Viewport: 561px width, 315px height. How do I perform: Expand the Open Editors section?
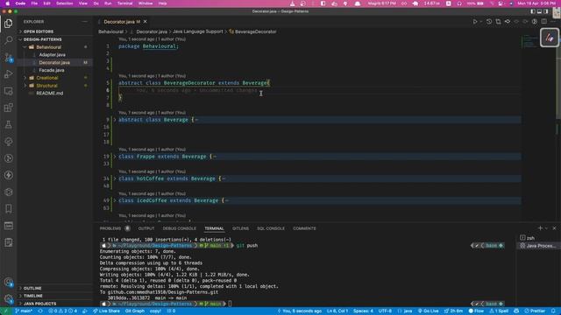tap(39, 31)
